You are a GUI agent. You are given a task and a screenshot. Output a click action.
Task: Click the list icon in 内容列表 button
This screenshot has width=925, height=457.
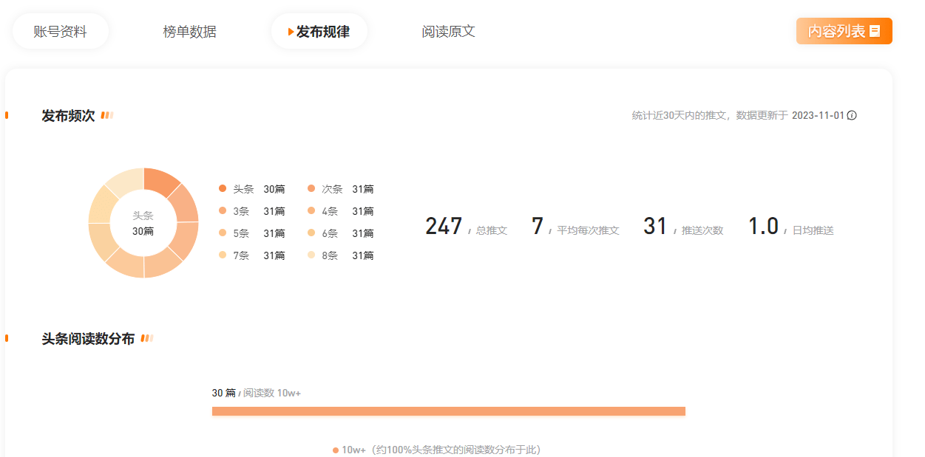click(x=875, y=31)
